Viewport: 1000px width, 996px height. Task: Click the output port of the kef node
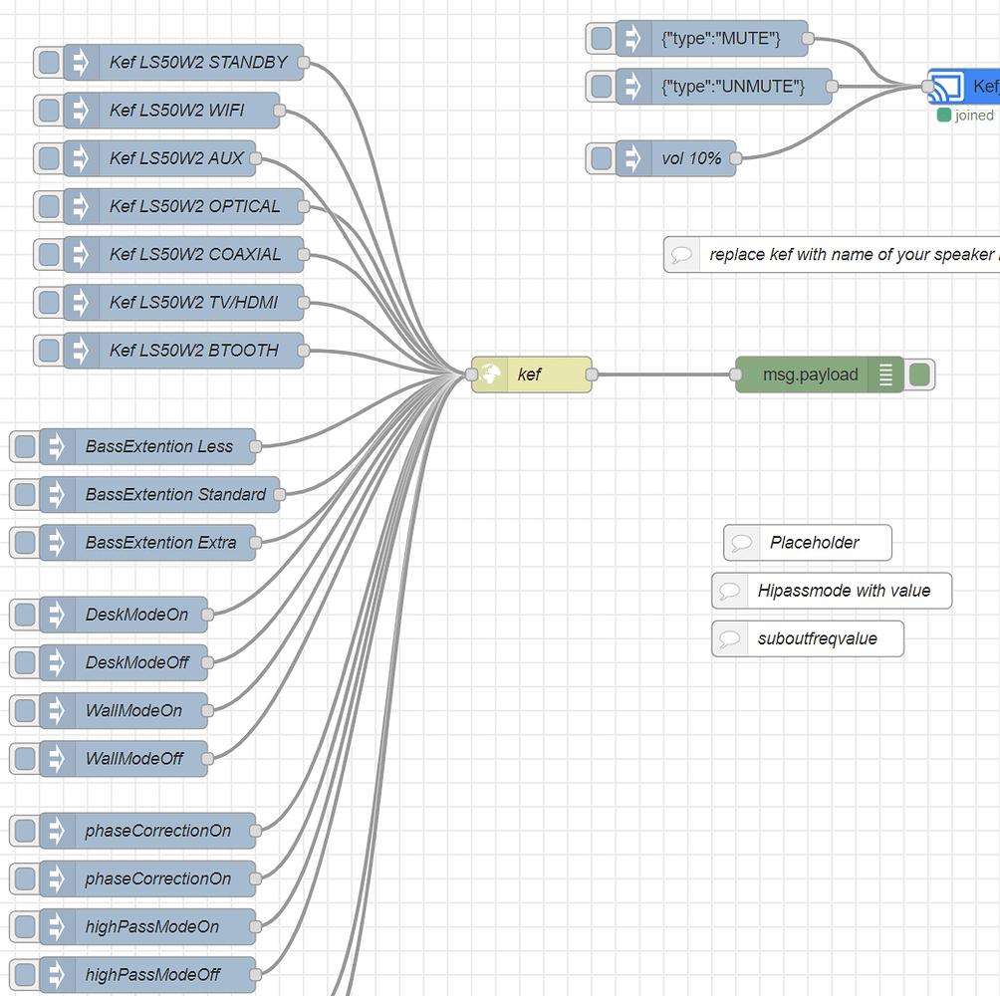(592, 374)
